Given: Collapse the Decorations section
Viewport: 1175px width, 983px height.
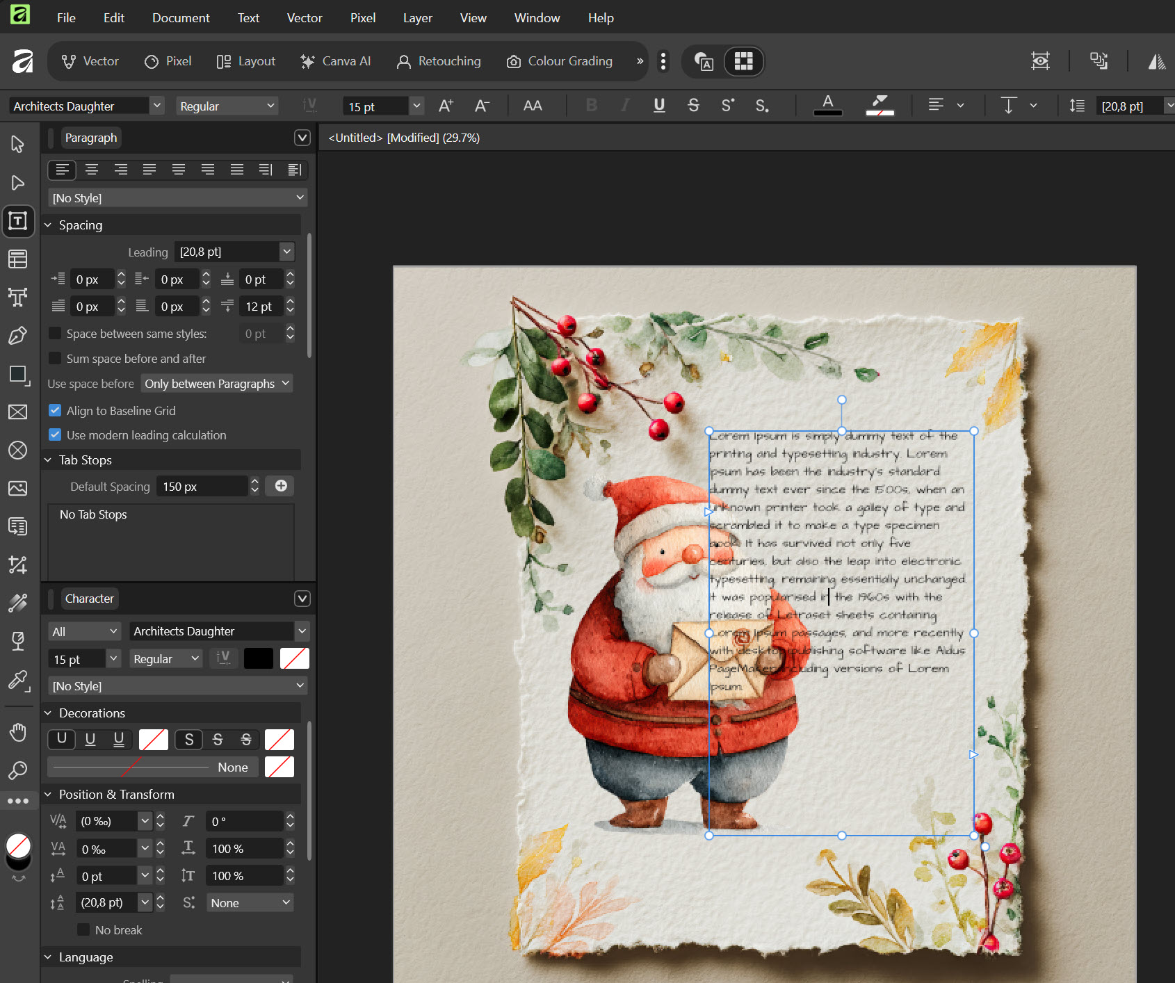Looking at the screenshot, I should (x=48, y=713).
